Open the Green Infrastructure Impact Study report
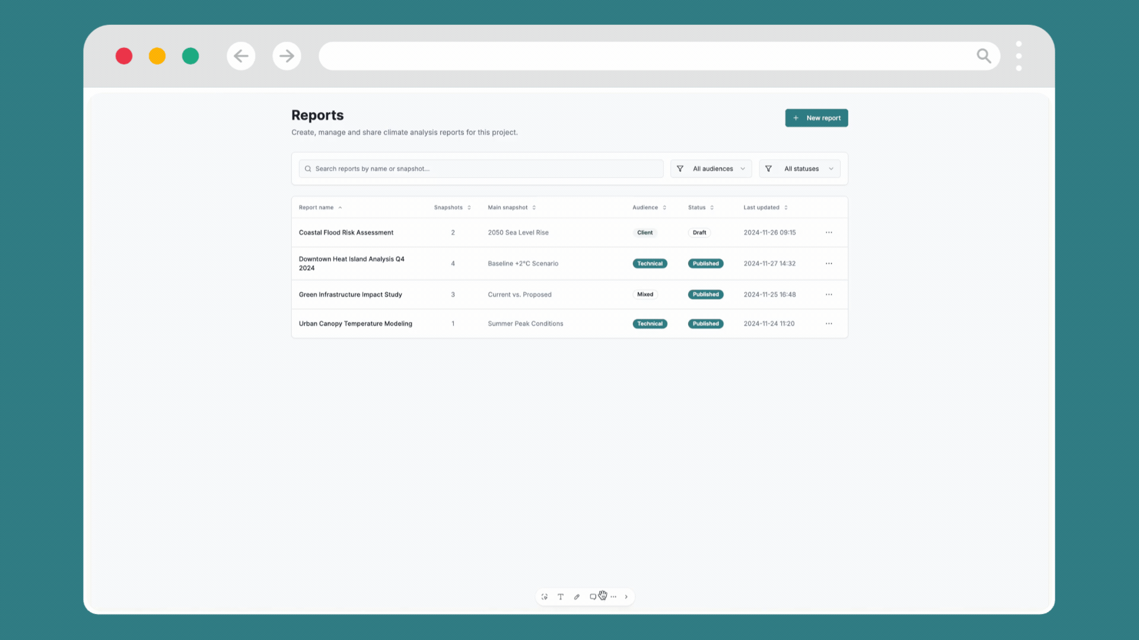The image size is (1139, 640). [350, 295]
